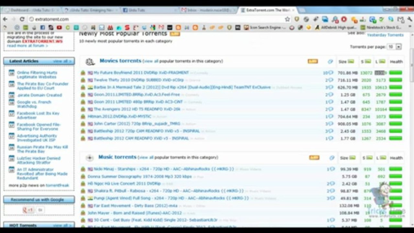Click download icon for The Avengers 2012 torrent
The height and width of the screenshot is (233, 414).
83,109
